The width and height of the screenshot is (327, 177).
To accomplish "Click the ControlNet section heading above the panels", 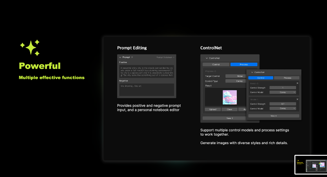I will pyautogui.click(x=211, y=48).
